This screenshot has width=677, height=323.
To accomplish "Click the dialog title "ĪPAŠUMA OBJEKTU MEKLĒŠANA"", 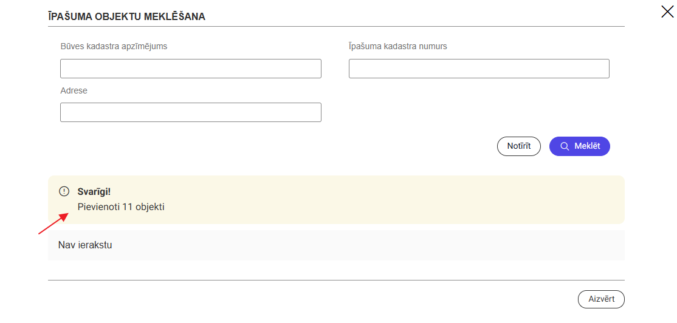I will coord(126,17).
